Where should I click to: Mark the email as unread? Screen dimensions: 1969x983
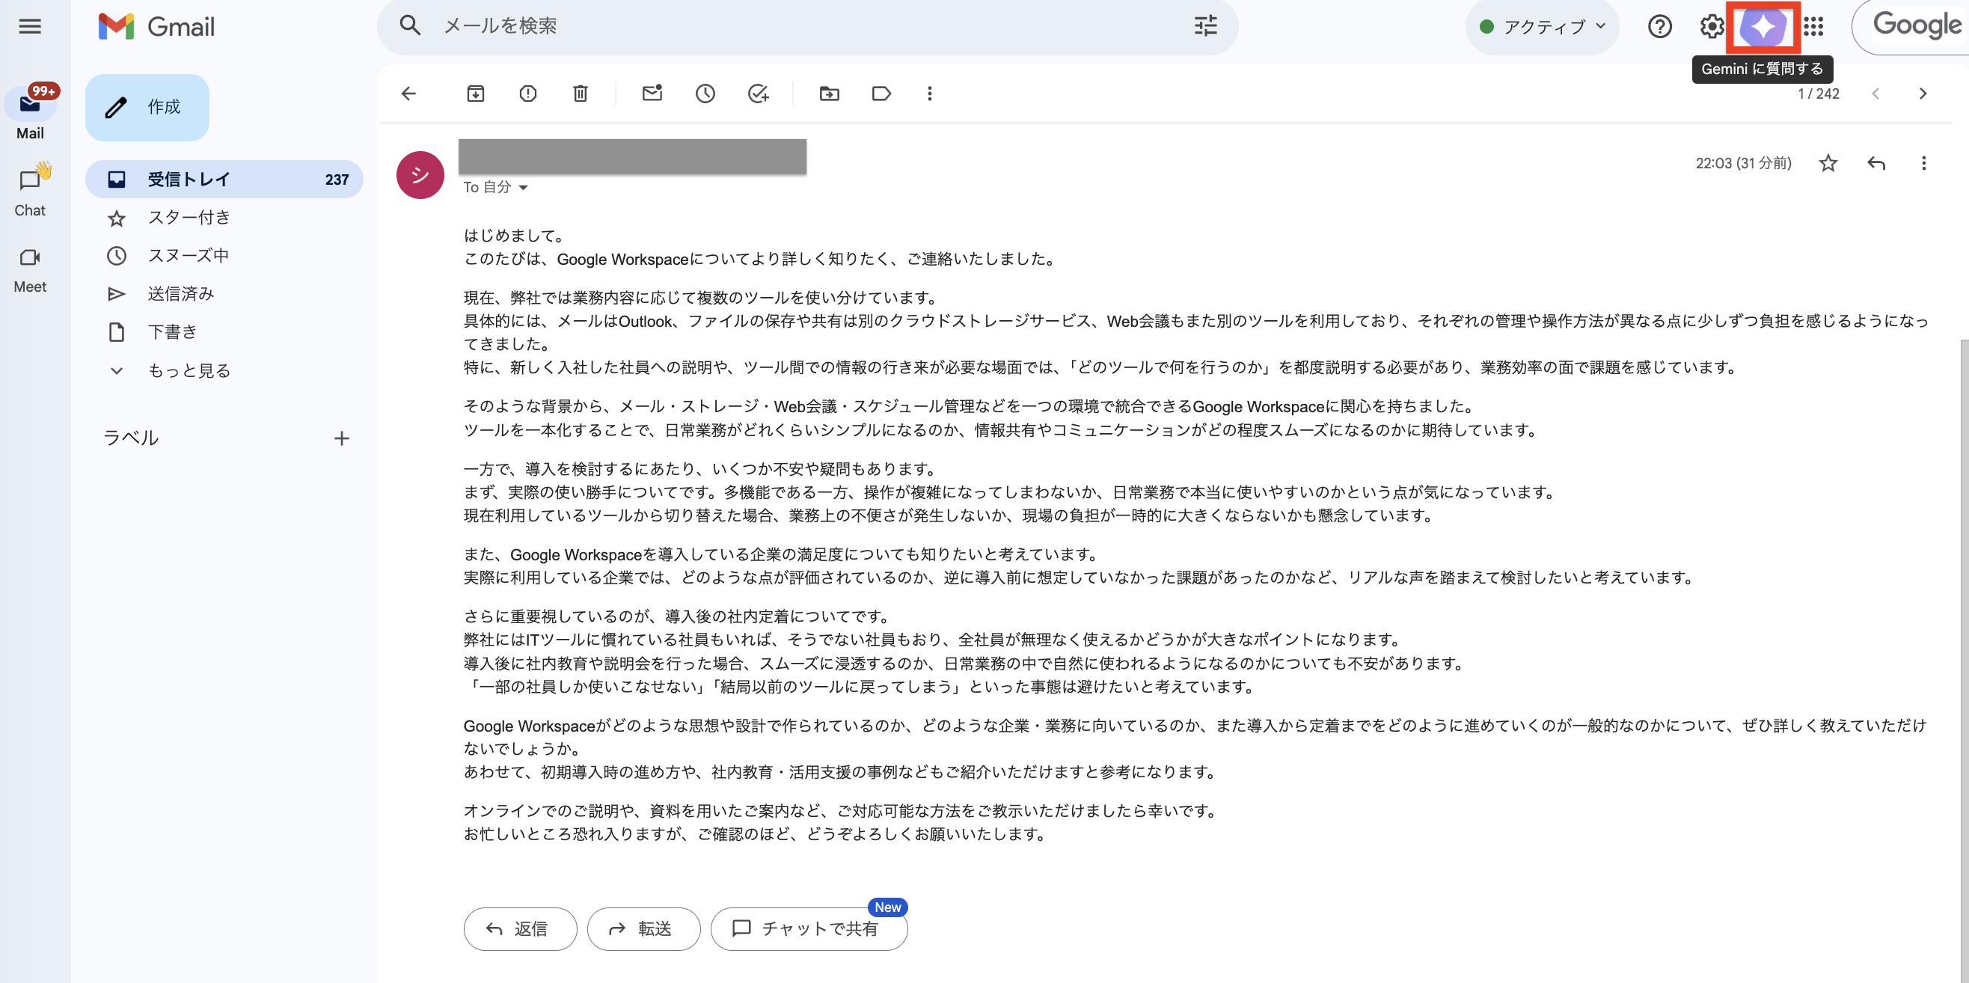coord(652,94)
